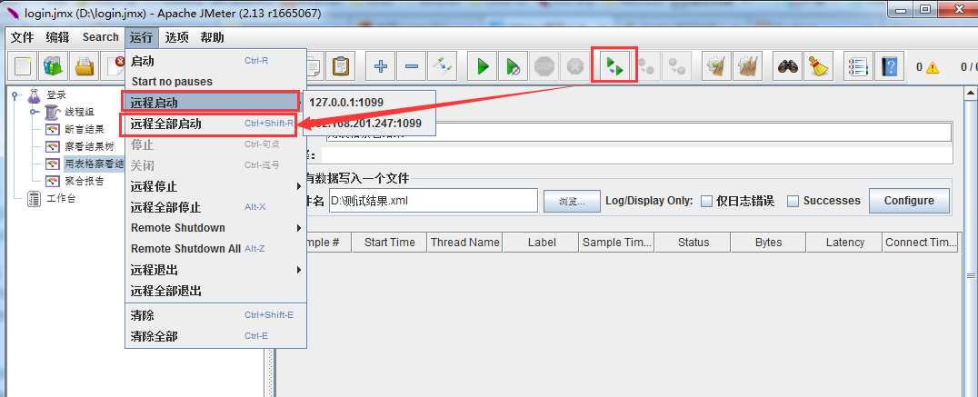Click the Open file toolbar icon
This screenshot has width=978, height=397.
pyautogui.click(x=85, y=65)
